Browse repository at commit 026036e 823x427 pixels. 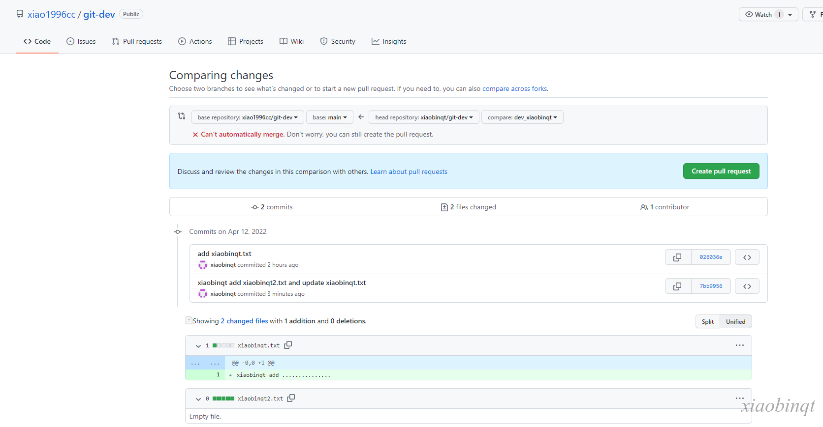pos(747,257)
